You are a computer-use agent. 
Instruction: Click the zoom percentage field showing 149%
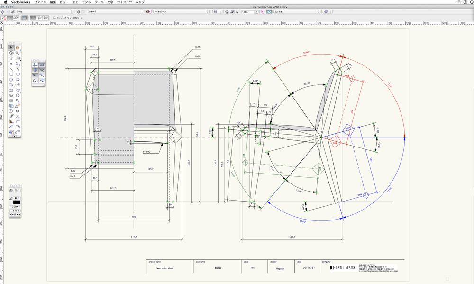coord(248,12)
